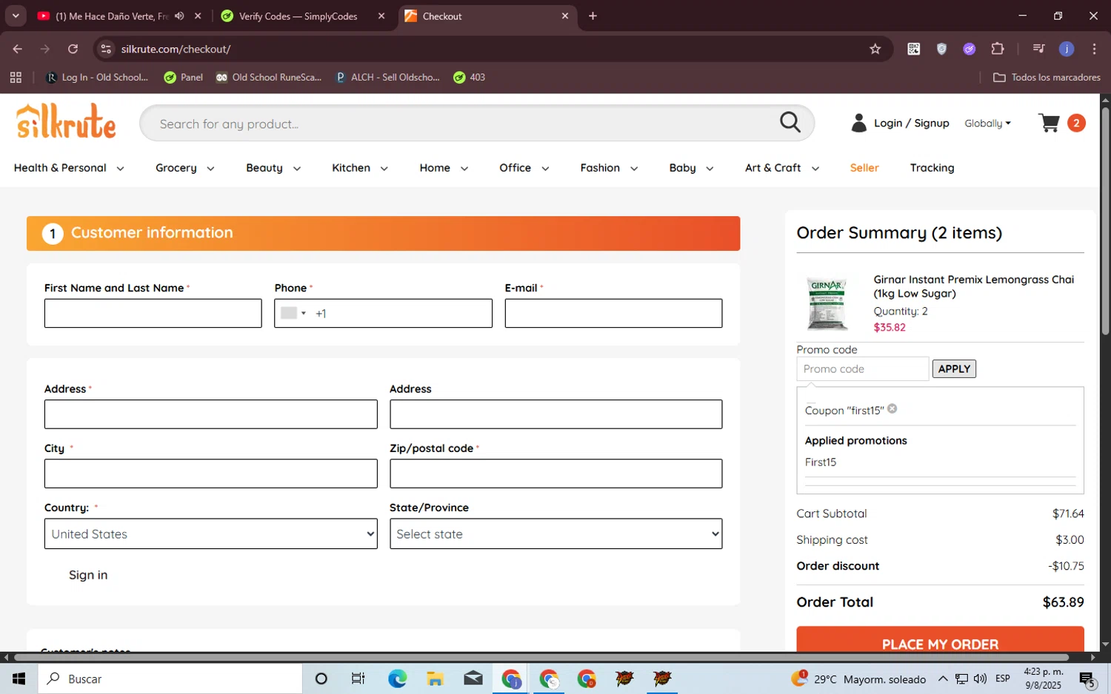
Task: Click the E-mail input field
Action: 613,313
